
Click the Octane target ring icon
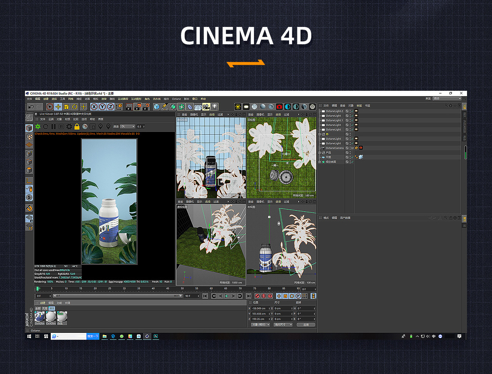(x=312, y=107)
